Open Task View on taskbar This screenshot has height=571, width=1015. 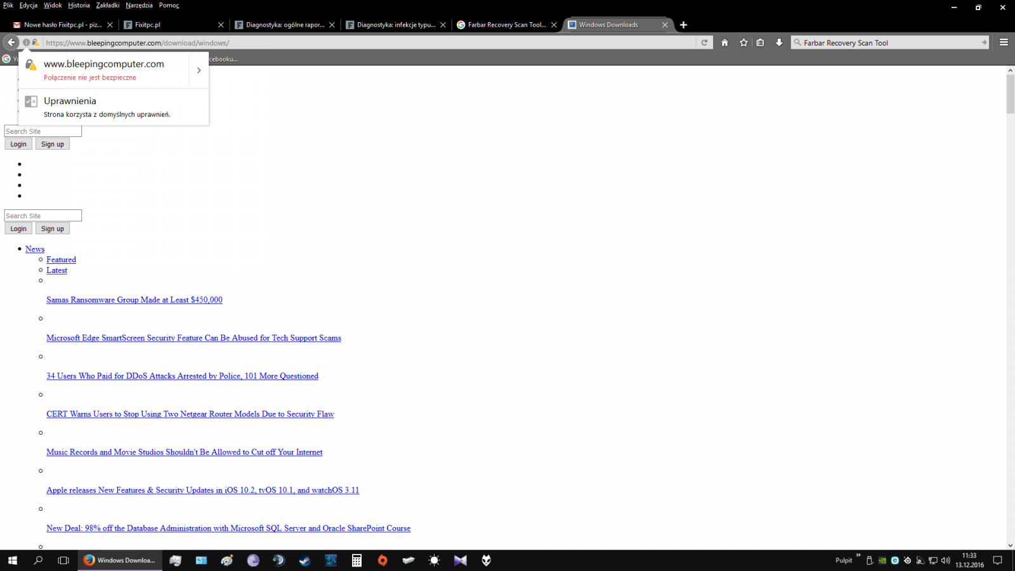(x=63, y=560)
